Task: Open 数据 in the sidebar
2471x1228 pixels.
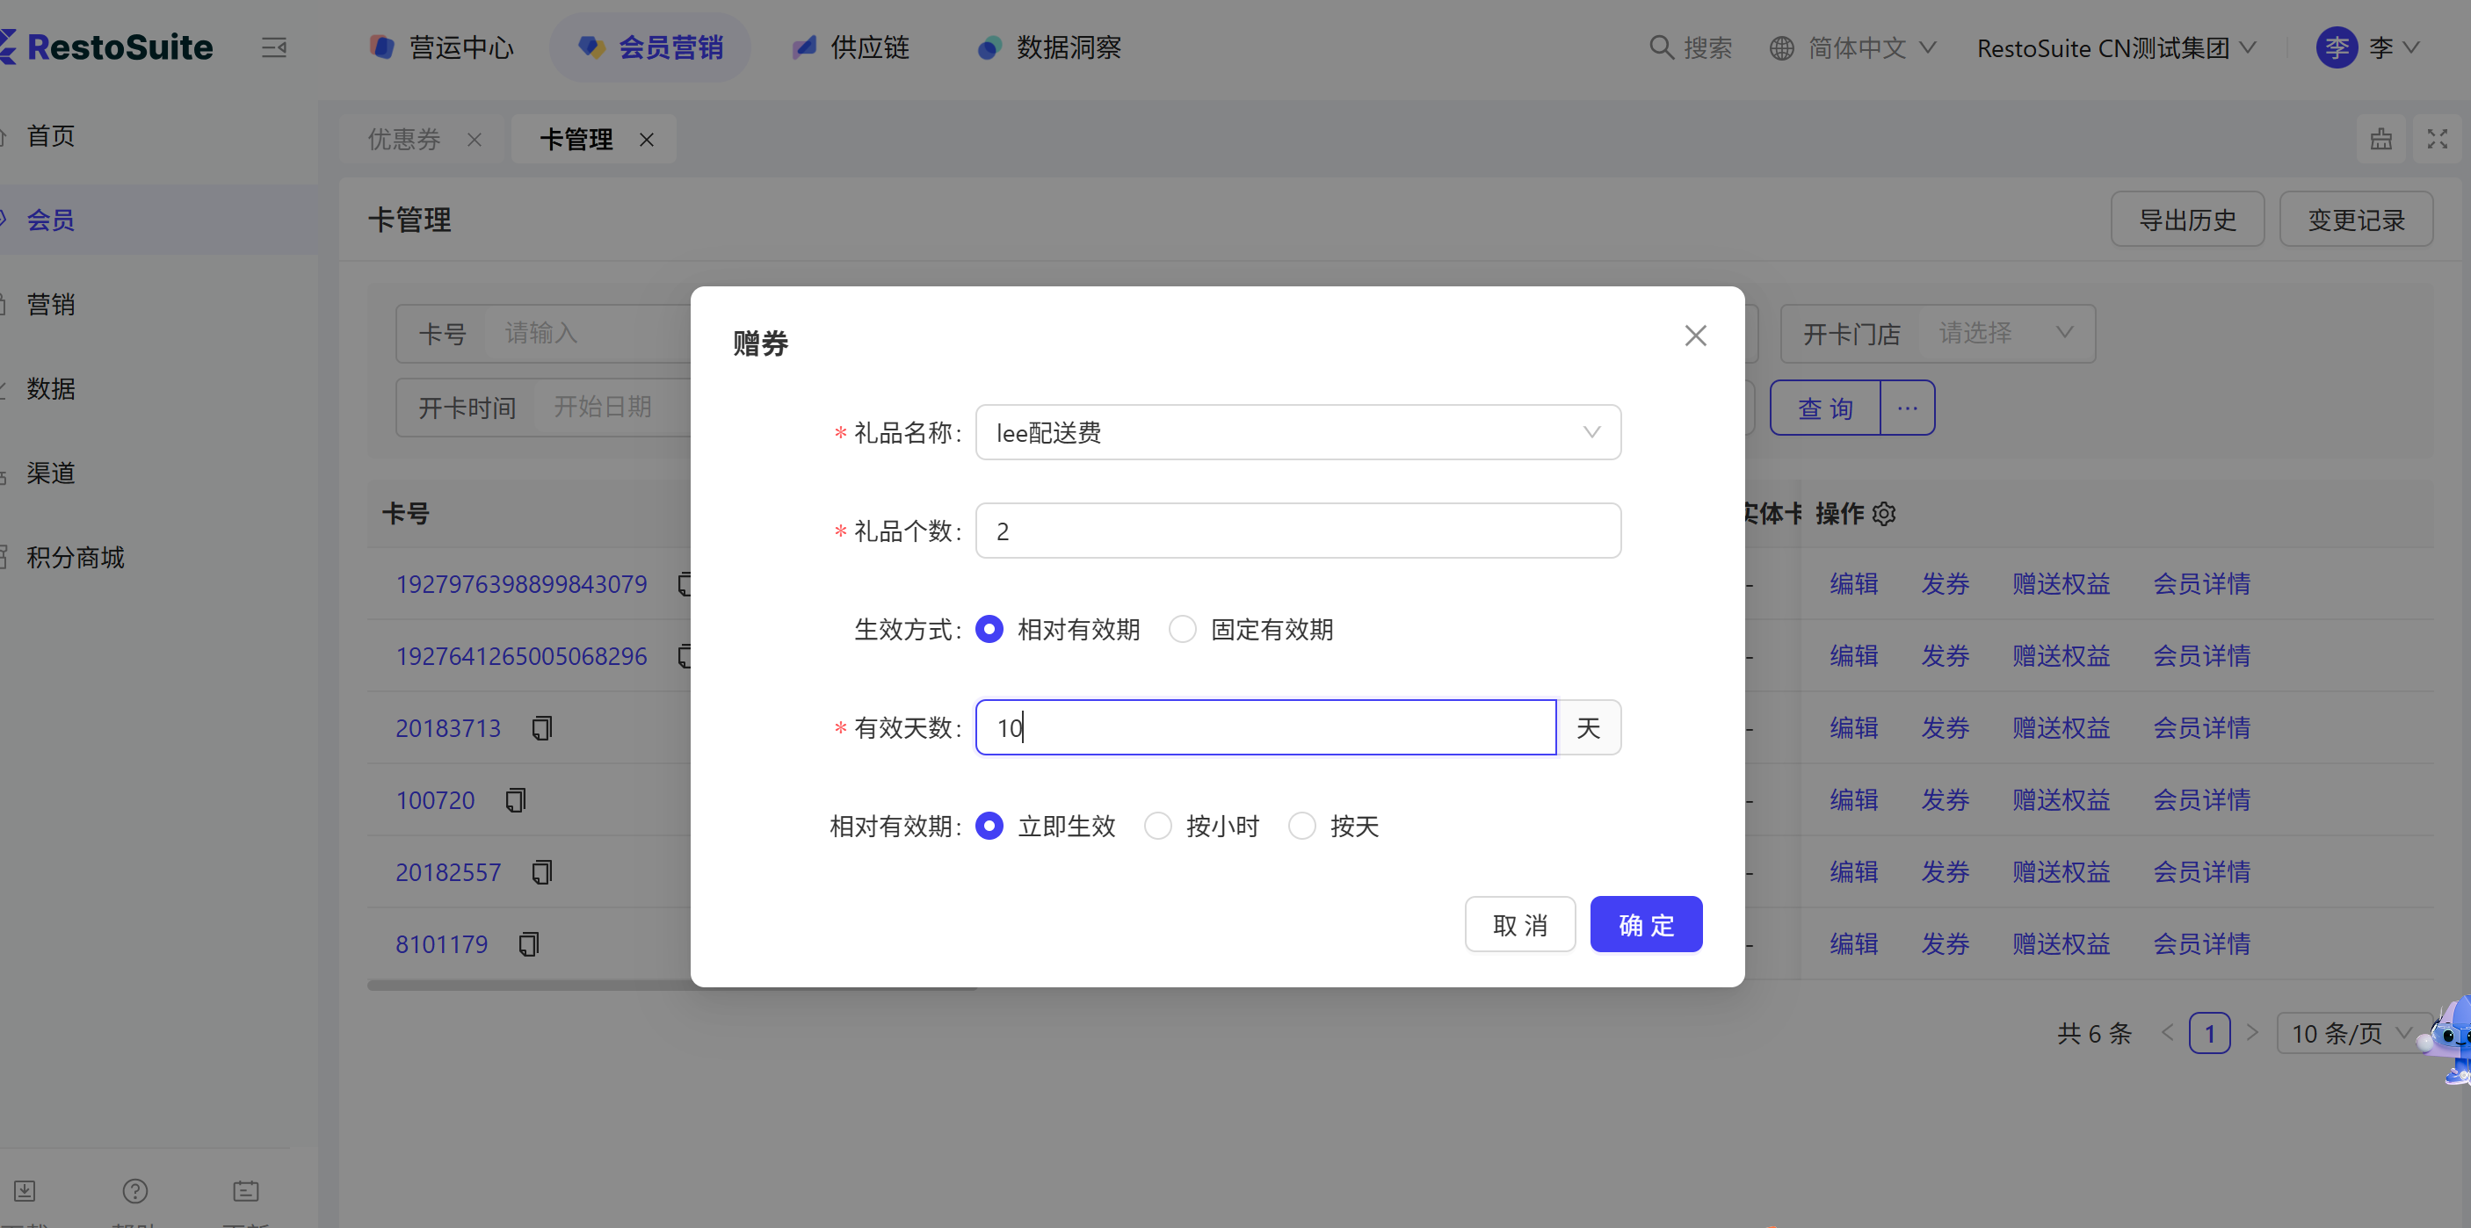Action: point(51,388)
